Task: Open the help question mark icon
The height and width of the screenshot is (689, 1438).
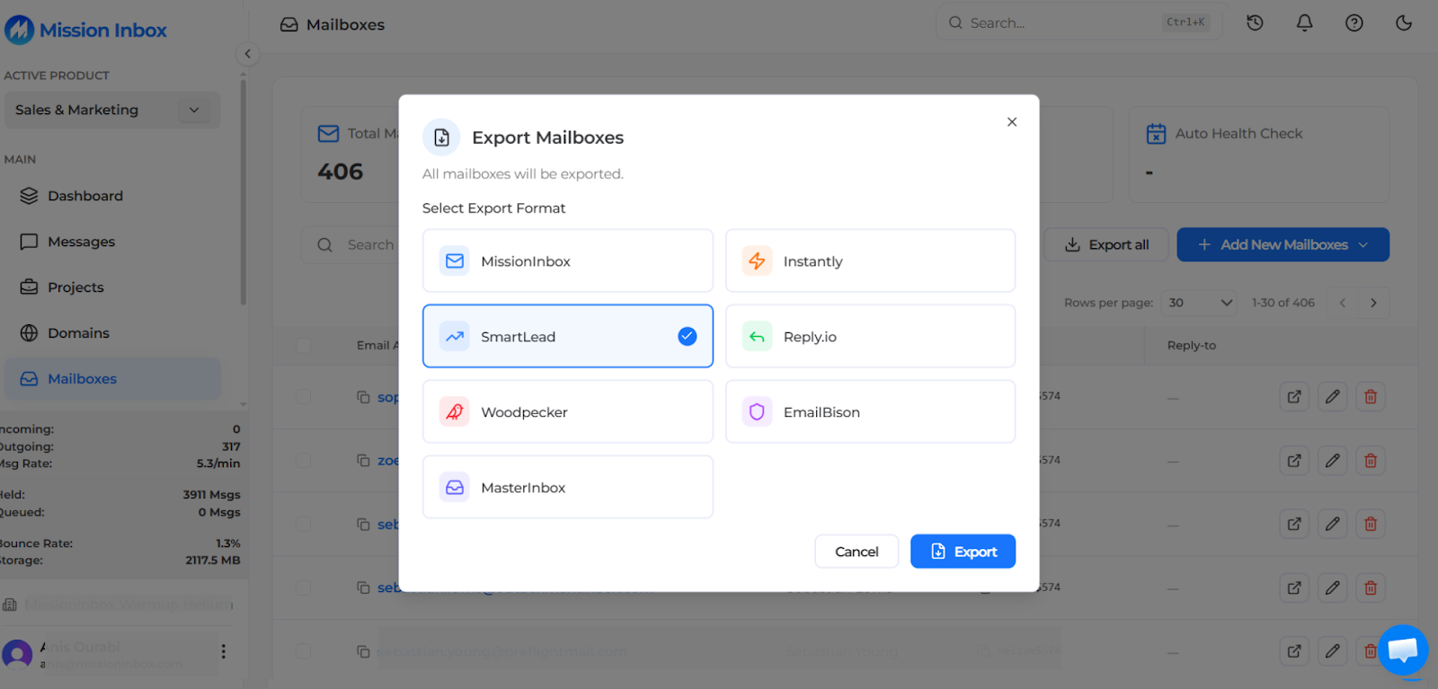Action: pos(1354,23)
